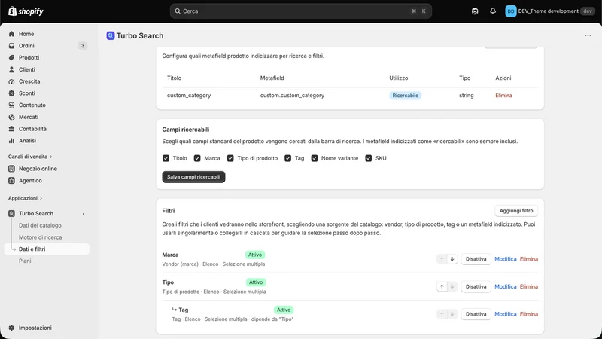
Task: Toggle the Nome variante checkbox
Action: point(315,158)
